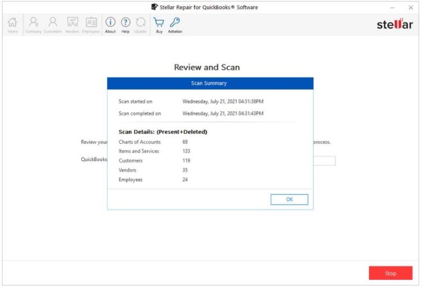Click the Activation key icon

pyautogui.click(x=175, y=25)
